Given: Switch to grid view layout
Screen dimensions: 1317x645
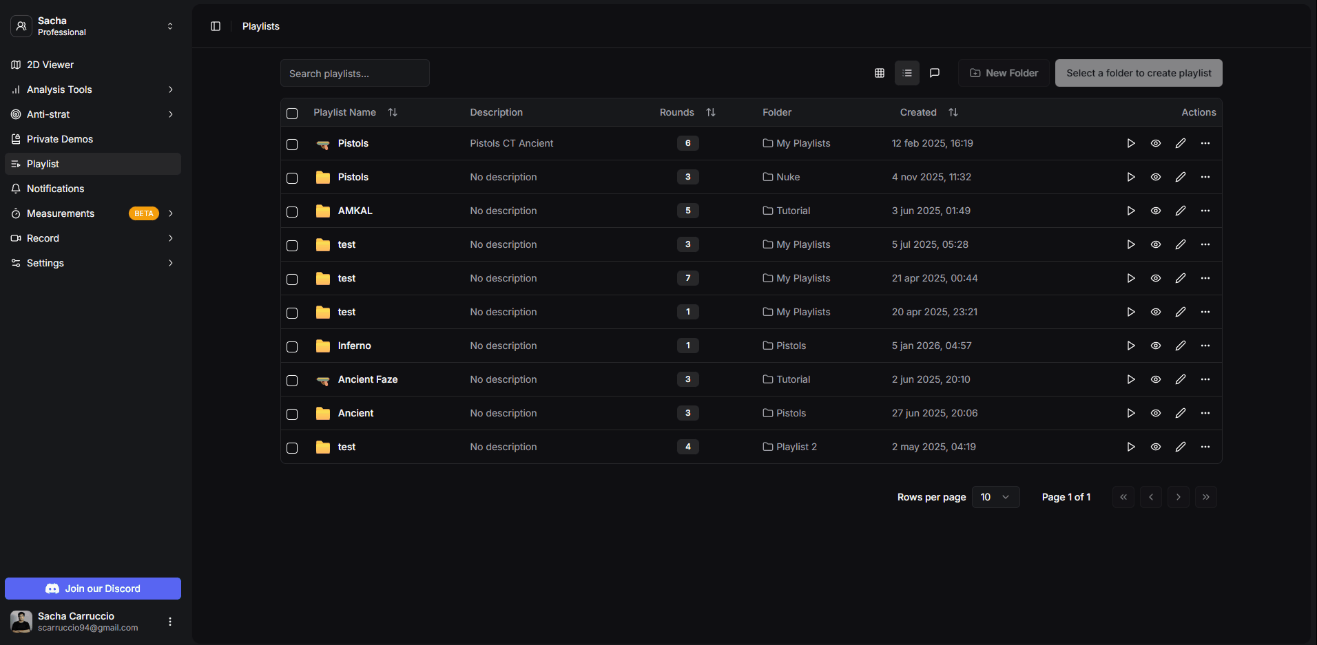Looking at the screenshot, I should pos(880,72).
